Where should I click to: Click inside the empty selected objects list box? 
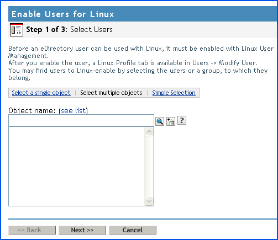point(77,166)
